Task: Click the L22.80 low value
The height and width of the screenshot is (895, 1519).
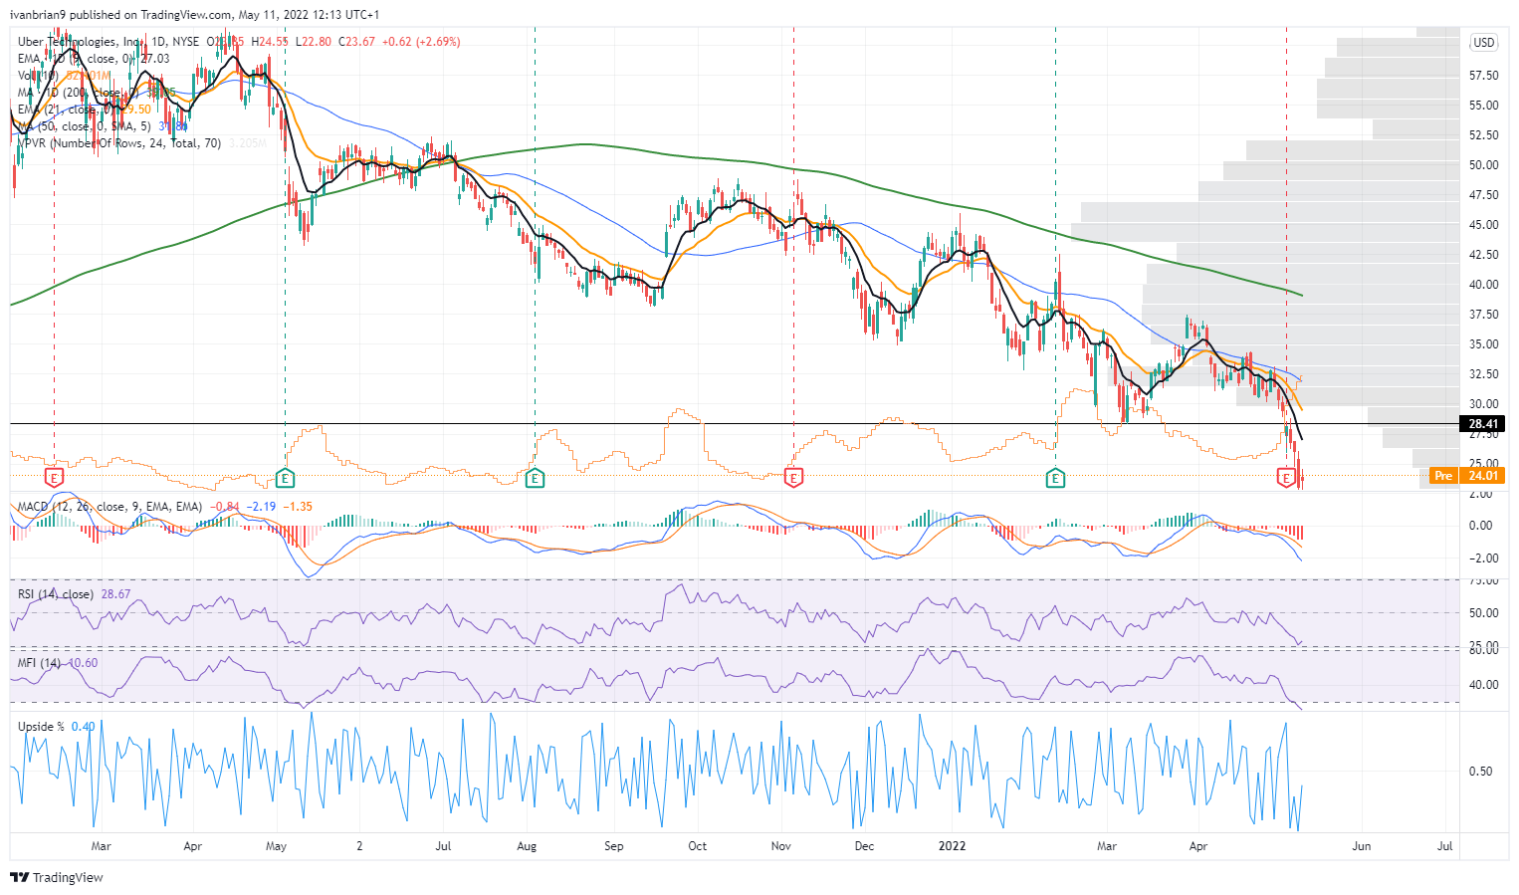Action: (x=314, y=42)
